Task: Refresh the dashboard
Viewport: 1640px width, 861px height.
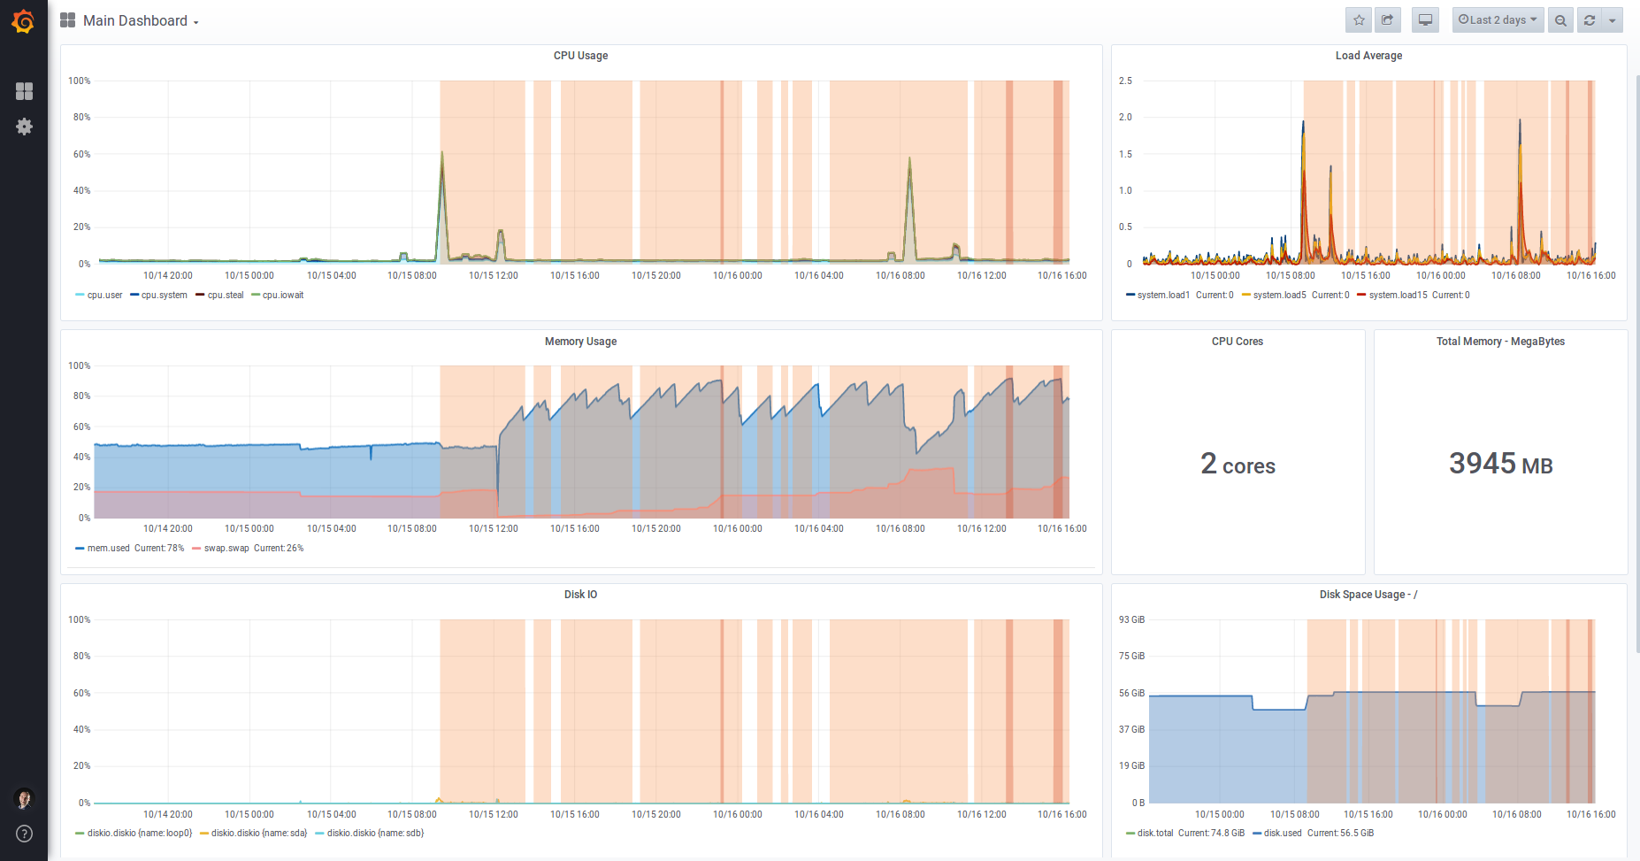Action: [1589, 19]
